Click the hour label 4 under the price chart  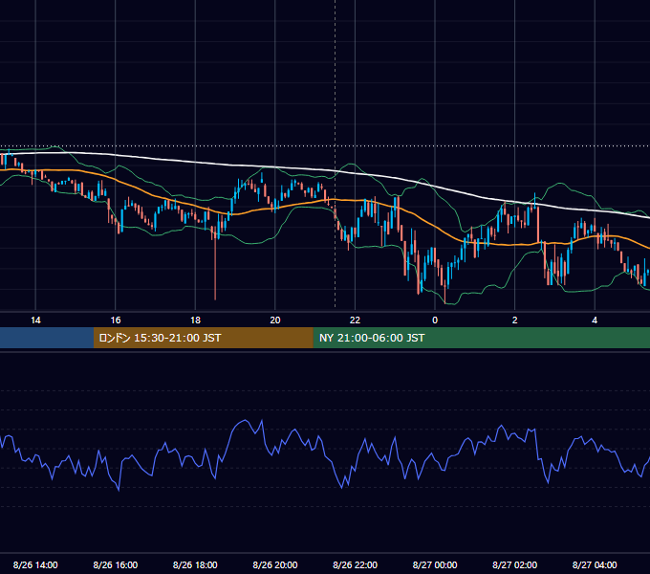click(x=595, y=320)
